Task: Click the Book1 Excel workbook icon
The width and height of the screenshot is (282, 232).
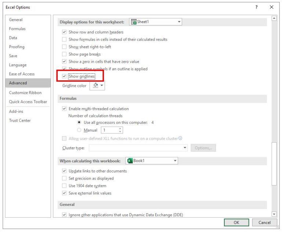Action: pyautogui.click(x=130, y=161)
